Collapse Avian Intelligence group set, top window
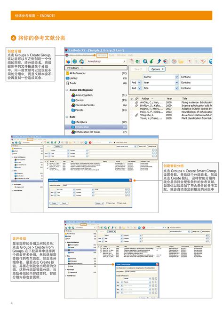This screenshot has height=315, width=223. click(67, 90)
